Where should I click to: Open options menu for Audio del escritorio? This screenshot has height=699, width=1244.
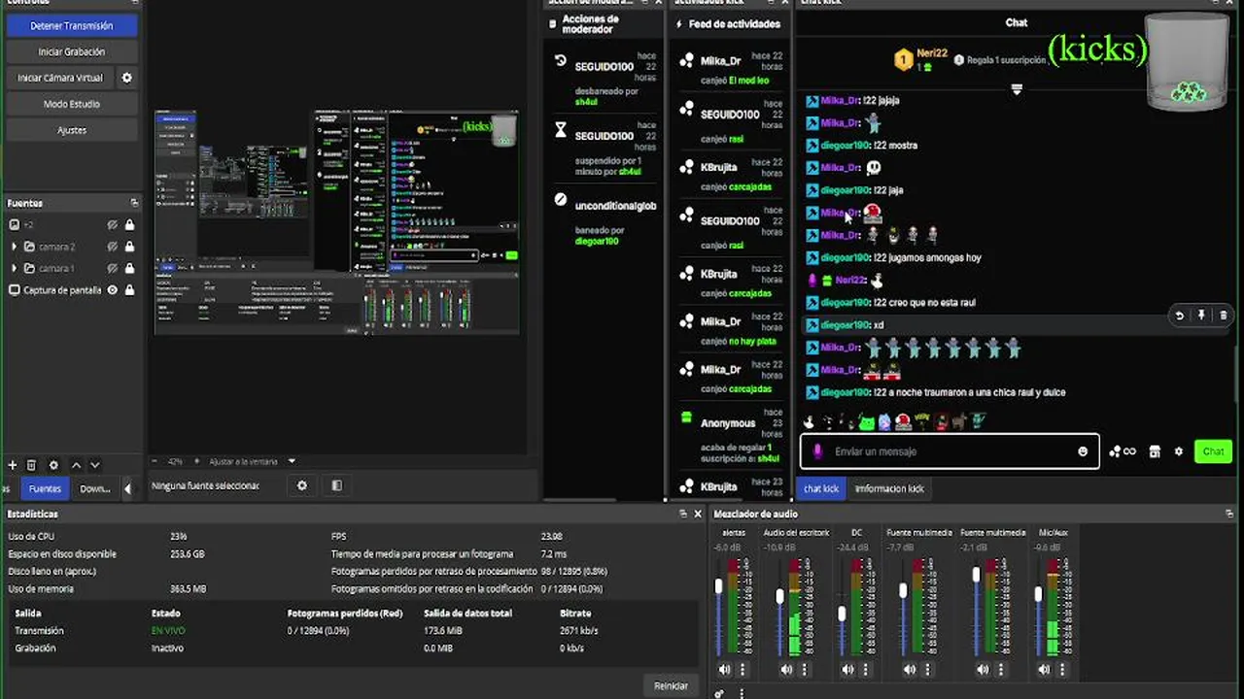click(x=804, y=669)
